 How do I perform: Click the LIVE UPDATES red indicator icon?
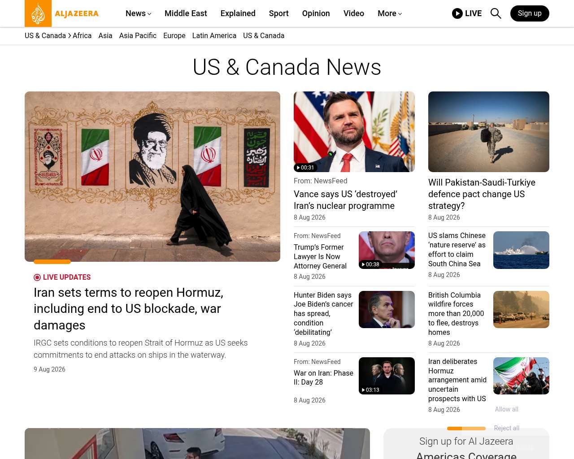click(37, 277)
